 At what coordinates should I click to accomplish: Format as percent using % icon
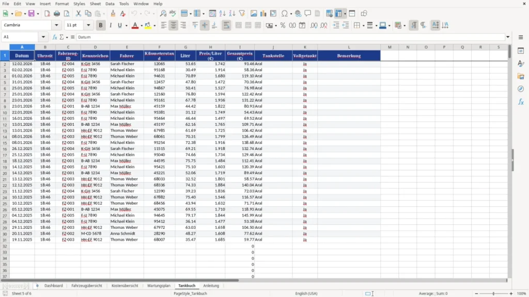point(283,25)
